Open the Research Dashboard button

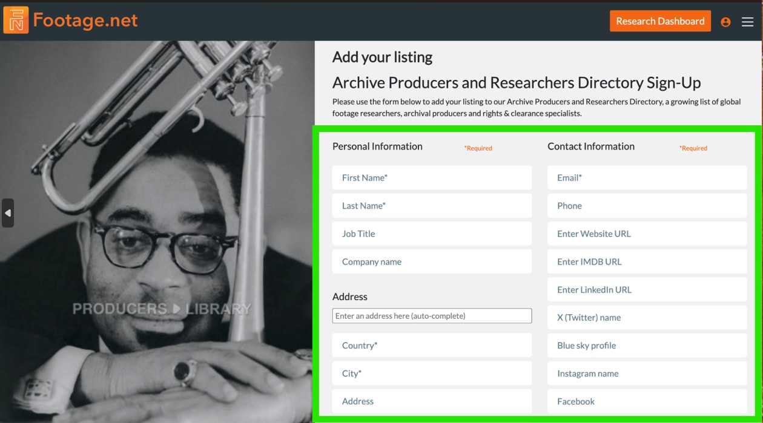click(x=660, y=21)
